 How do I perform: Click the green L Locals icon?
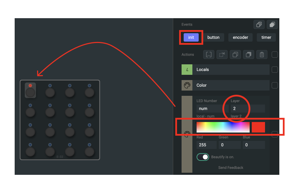click(187, 70)
